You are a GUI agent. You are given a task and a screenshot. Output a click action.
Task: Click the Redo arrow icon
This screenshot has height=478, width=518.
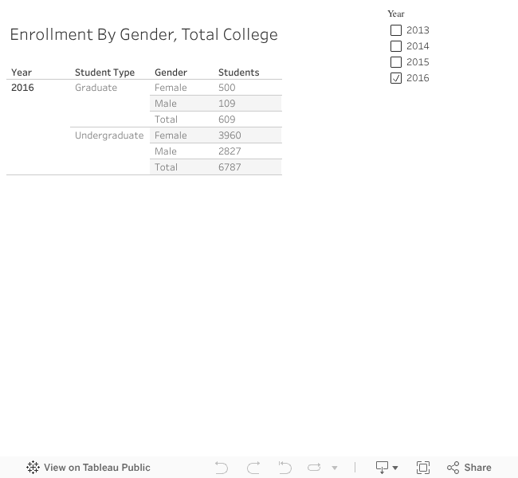click(x=253, y=468)
